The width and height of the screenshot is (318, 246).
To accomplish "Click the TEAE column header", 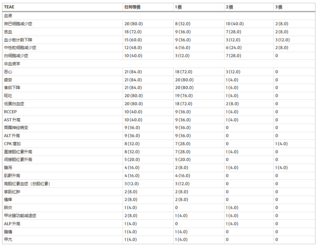I will tap(9, 7).
